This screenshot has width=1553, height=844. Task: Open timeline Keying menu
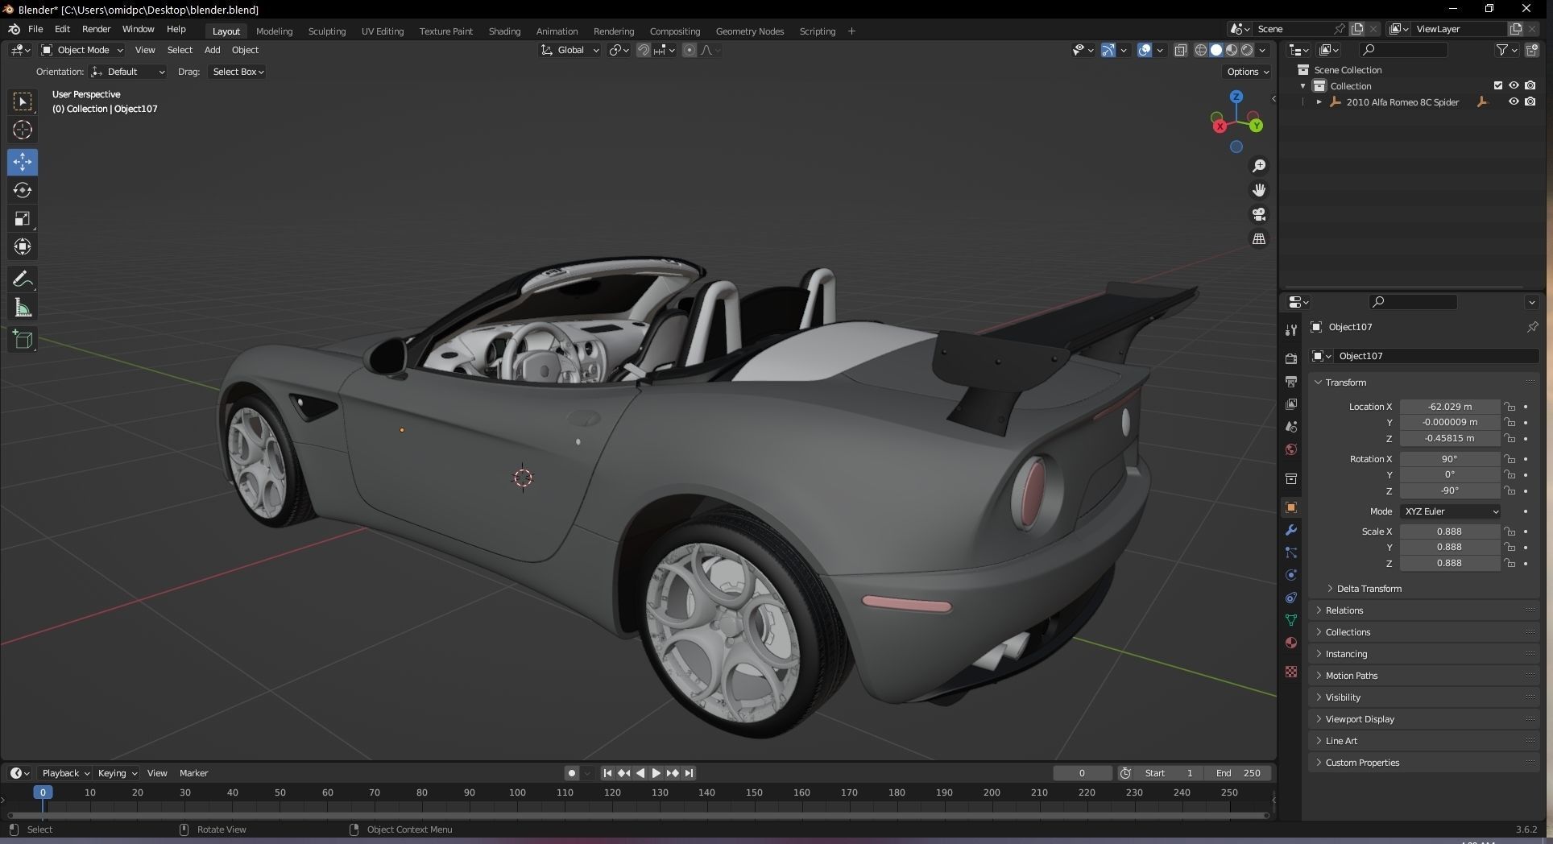click(117, 773)
